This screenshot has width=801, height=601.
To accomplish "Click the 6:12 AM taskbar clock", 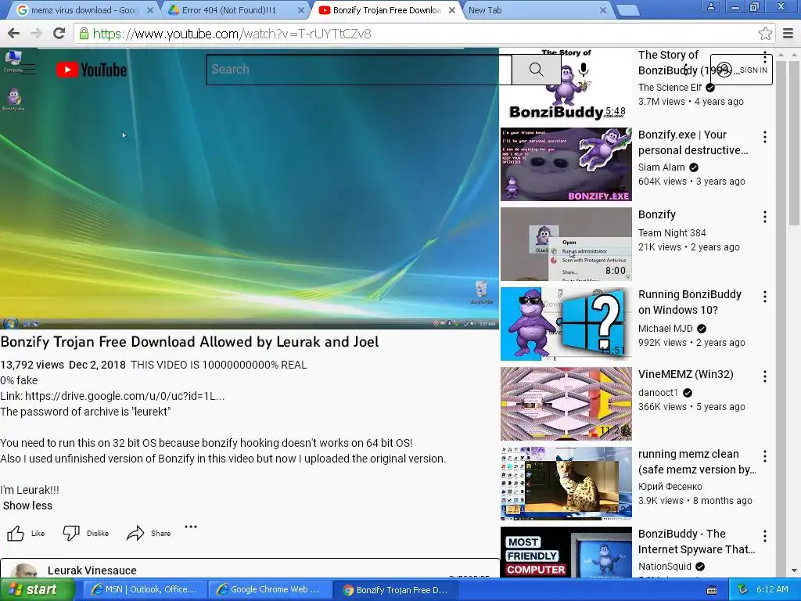I will tap(772, 589).
